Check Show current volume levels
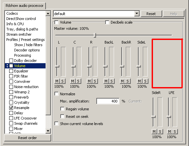 (56, 124)
